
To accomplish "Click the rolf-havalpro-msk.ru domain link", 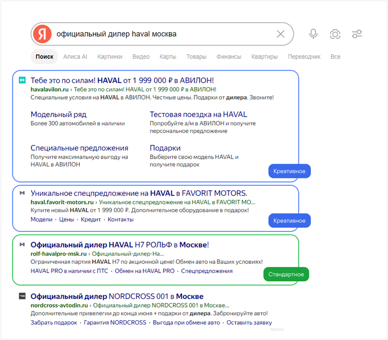I will coord(59,254).
